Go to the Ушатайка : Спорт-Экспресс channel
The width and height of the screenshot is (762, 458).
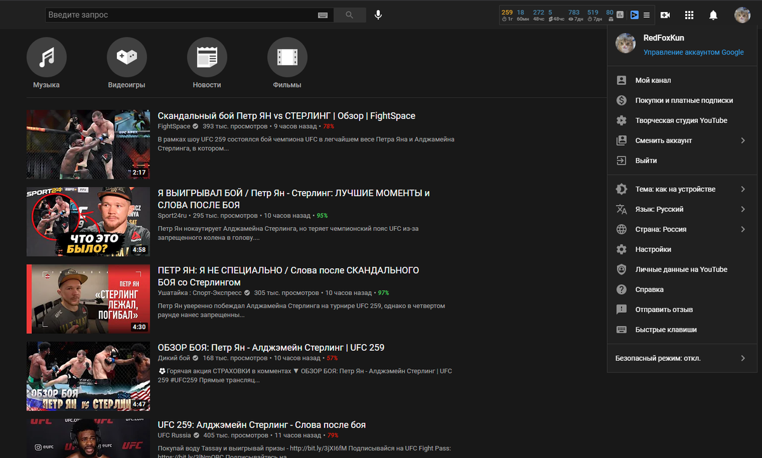199,293
